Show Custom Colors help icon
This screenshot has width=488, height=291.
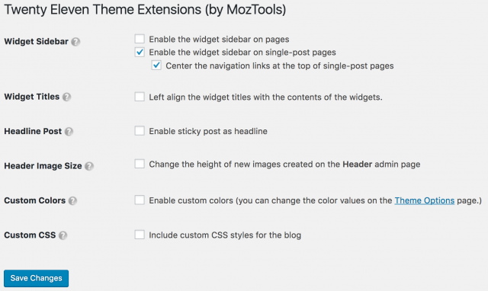tap(72, 201)
